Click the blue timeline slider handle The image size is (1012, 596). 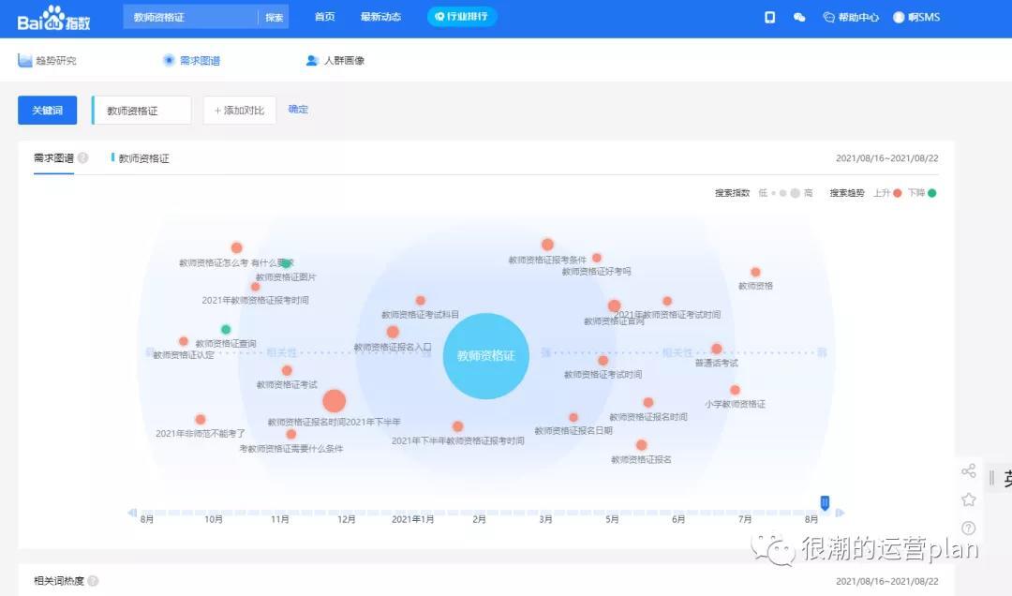[x=825, y=503]
